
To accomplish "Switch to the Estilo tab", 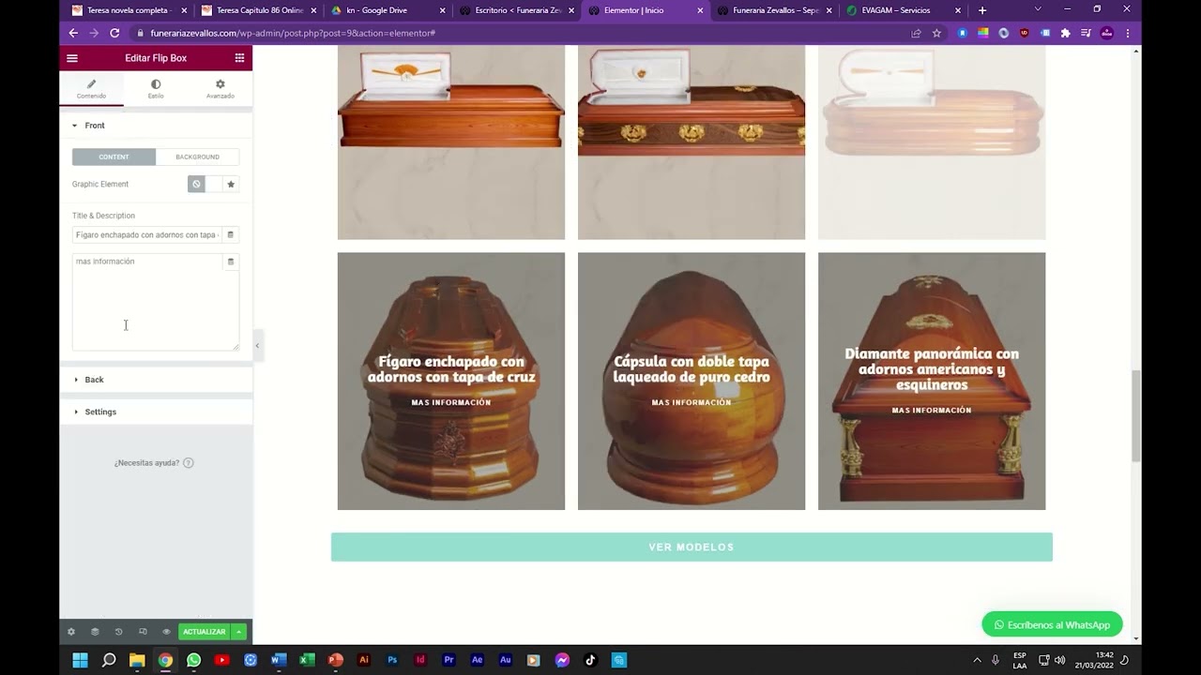I will tap(156, 89).
